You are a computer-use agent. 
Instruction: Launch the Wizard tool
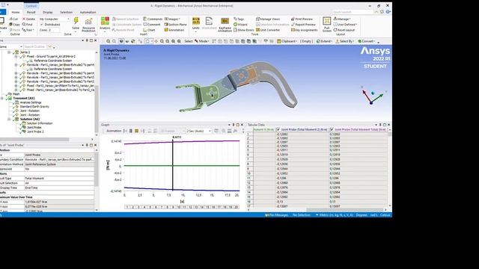pos(240,25)
